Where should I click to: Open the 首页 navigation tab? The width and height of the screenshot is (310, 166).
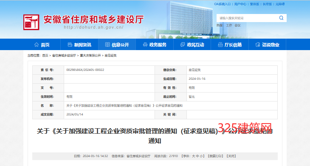42,45
